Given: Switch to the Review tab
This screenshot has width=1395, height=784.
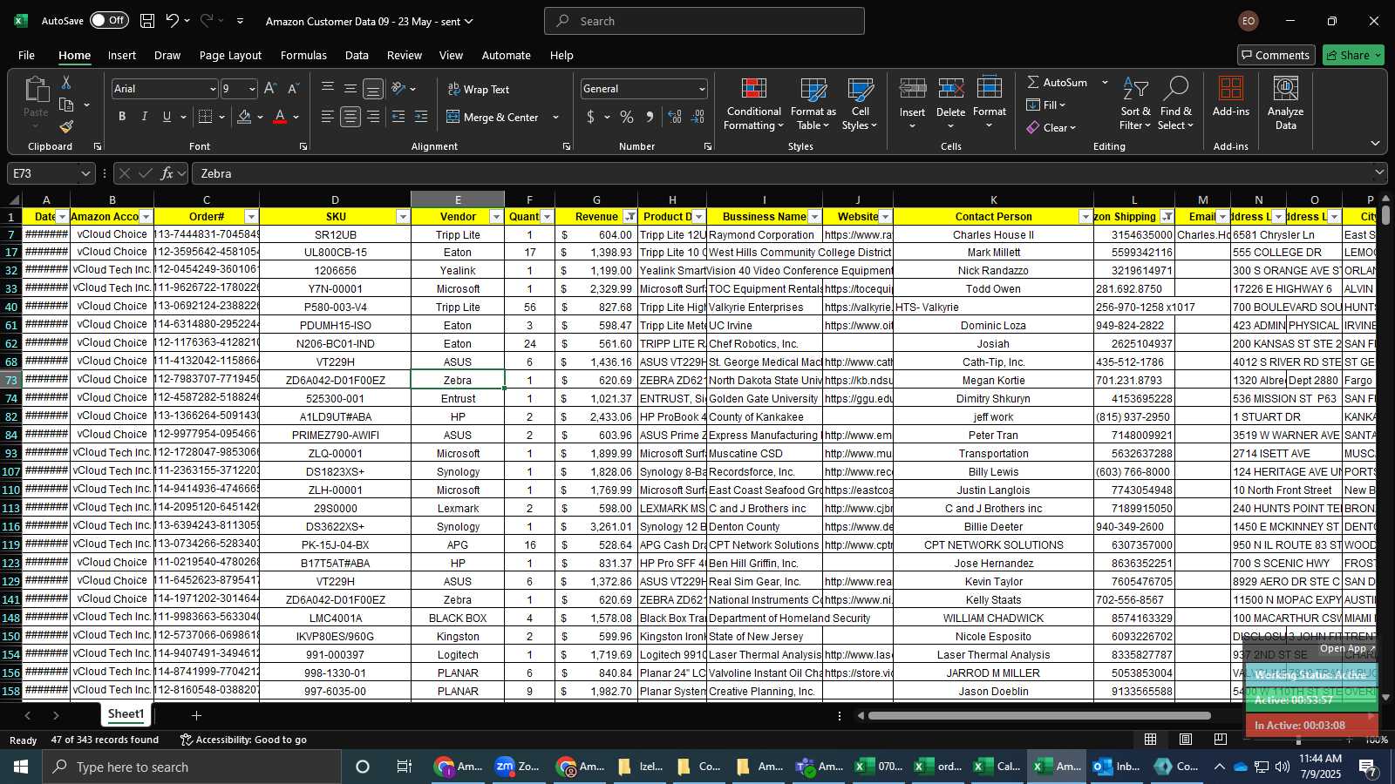Looking at the screenshot, I should pyautogui.click(x=405, y=55).
